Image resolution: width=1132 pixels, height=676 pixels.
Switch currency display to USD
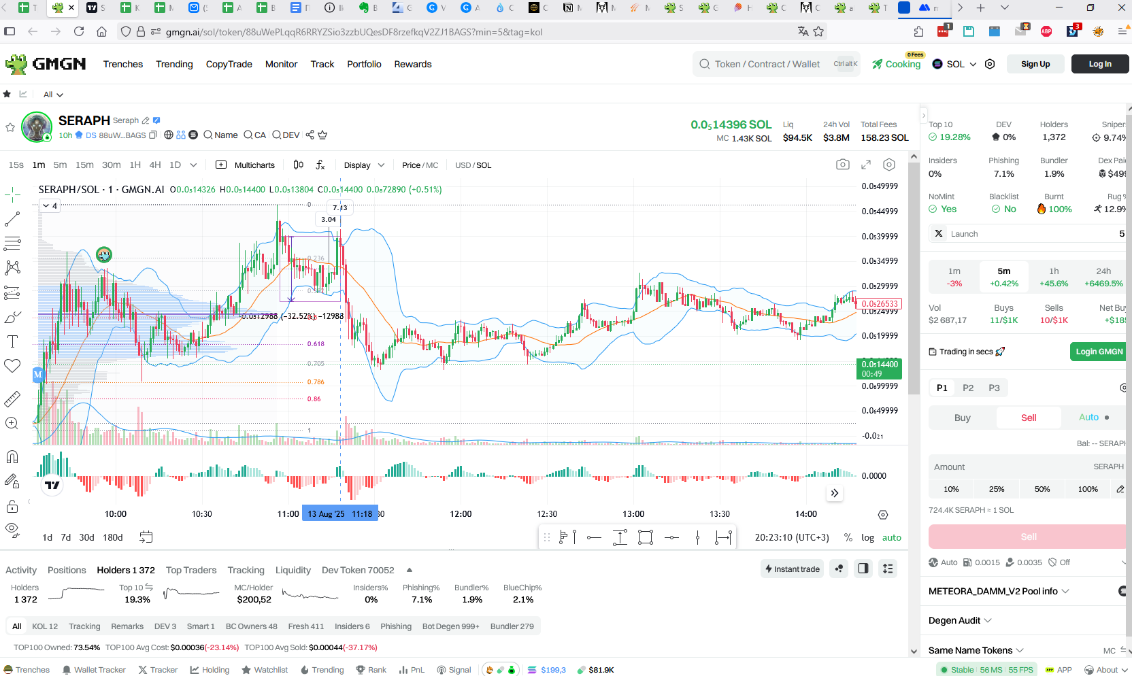tap(463, 165)
